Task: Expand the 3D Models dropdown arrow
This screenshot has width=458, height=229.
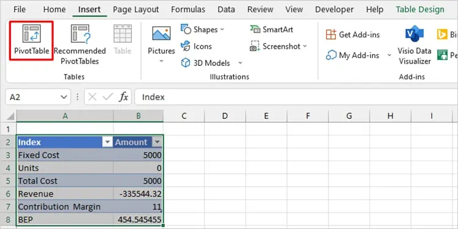Action: click(240, 63)
